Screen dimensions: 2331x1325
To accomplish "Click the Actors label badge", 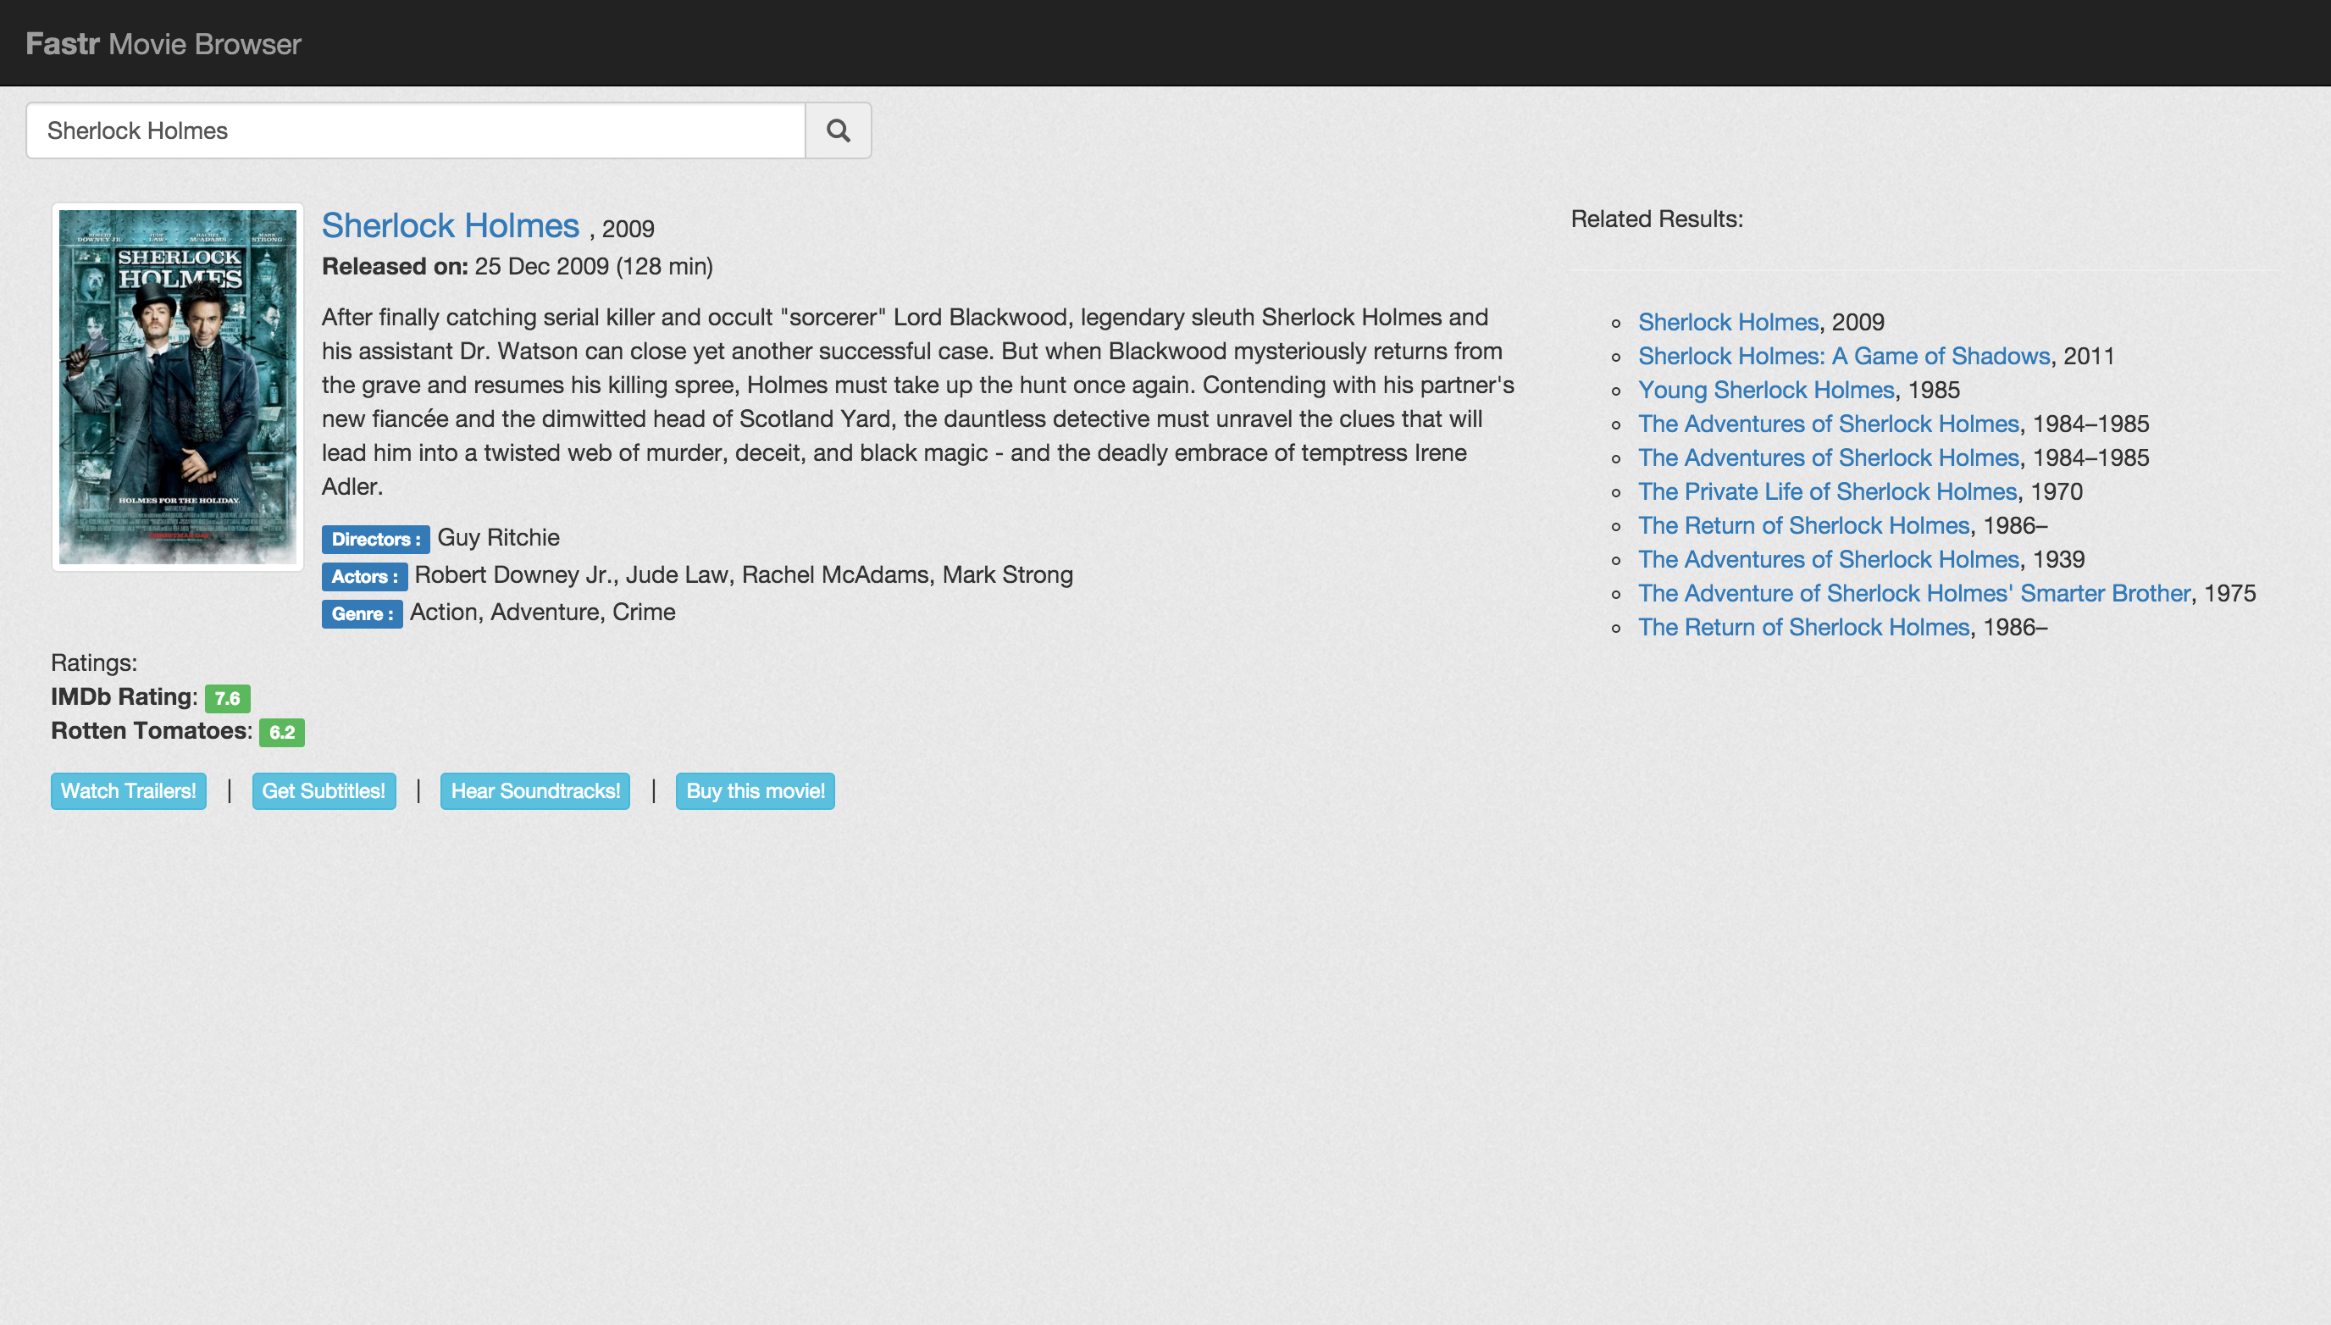I will pyautogui.click(x=364, y=576).
